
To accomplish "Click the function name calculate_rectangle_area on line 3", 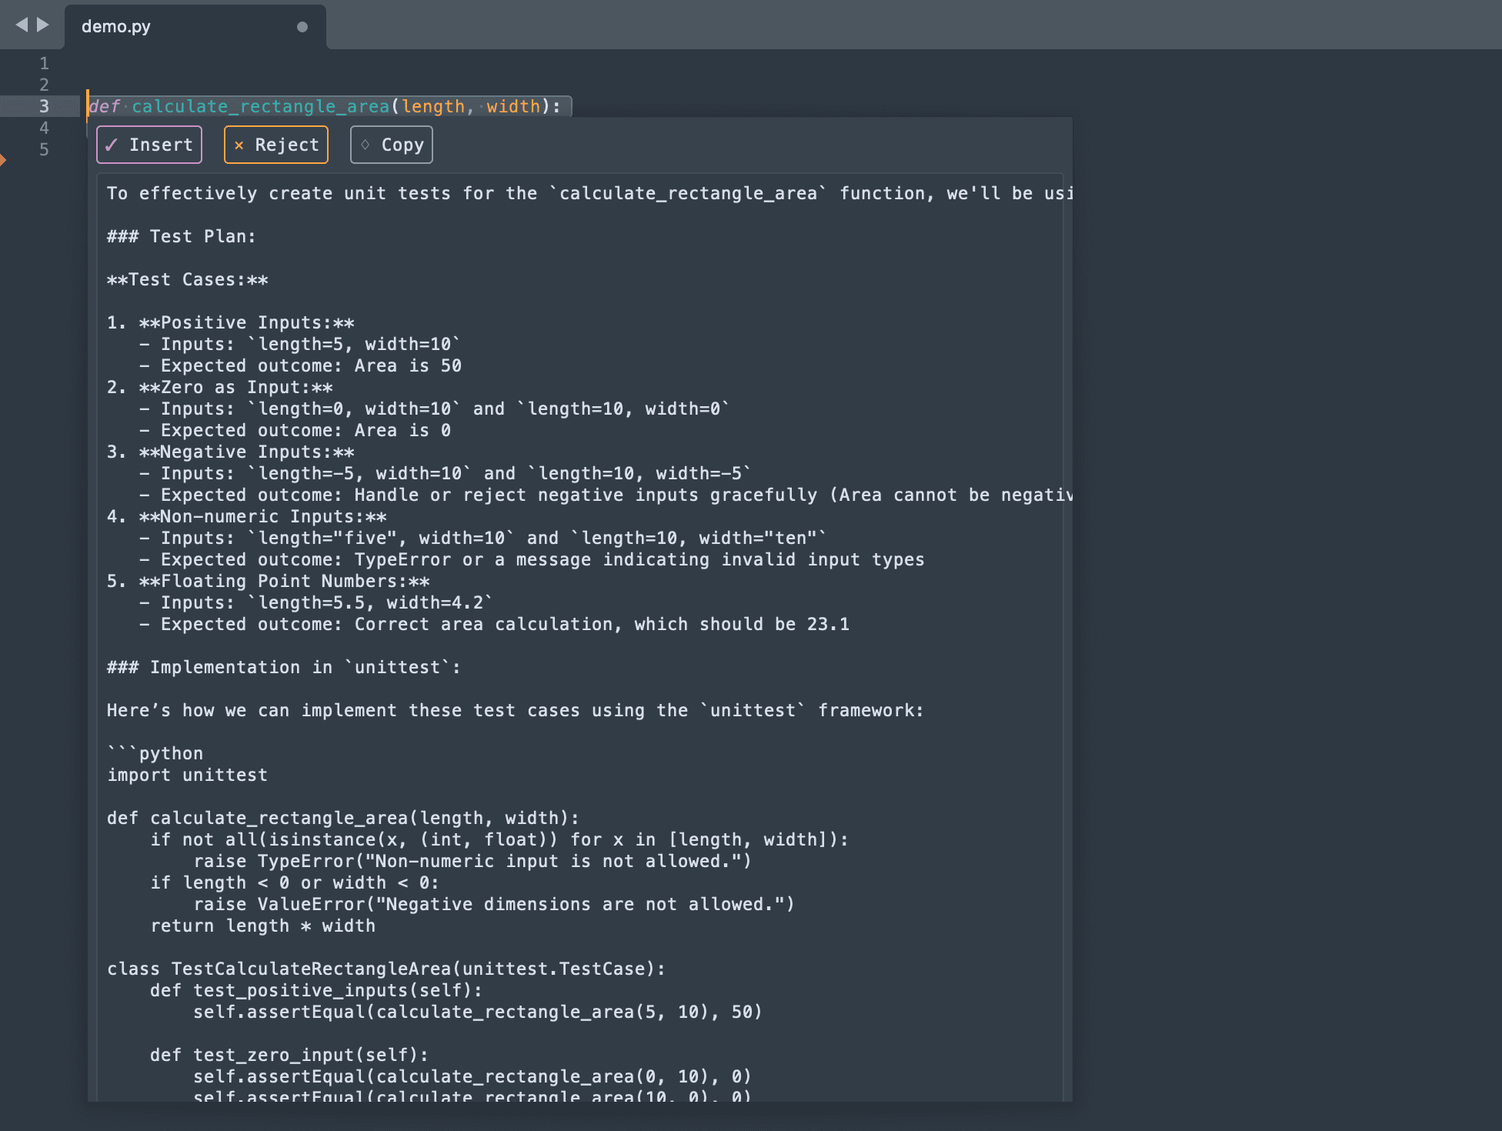I will coord(260,106).
